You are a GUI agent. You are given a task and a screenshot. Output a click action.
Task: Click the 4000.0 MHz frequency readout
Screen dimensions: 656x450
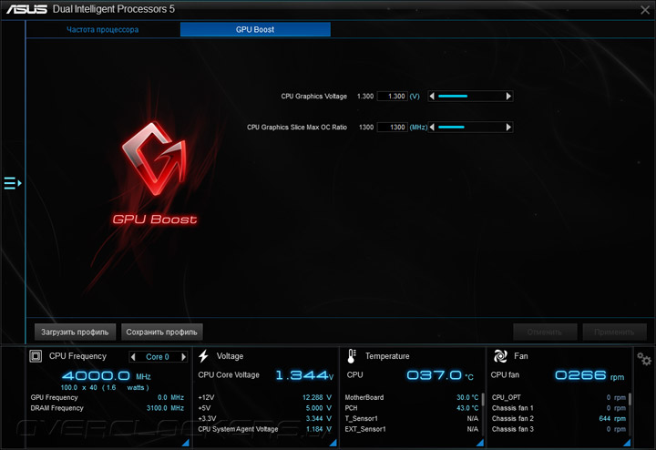click(x=107, y=375)
